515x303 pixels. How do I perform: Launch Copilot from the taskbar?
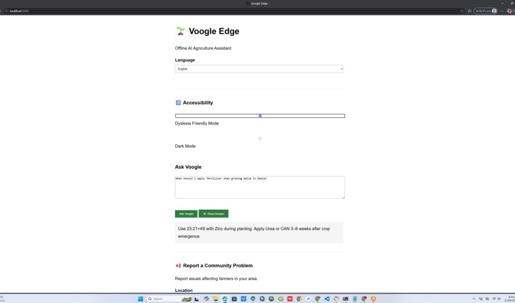[x=206, y=299]
